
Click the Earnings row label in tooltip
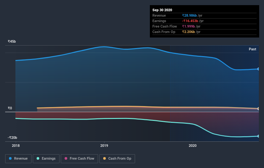coord(159,21)
